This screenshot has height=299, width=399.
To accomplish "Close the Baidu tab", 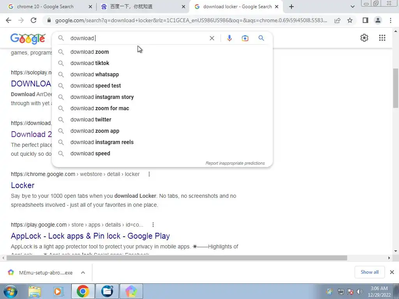I will pos(184,7).
